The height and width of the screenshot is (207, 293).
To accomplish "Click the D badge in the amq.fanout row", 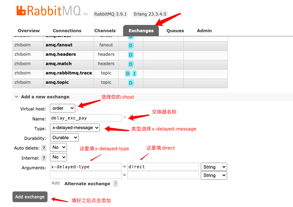I will 131,45.
